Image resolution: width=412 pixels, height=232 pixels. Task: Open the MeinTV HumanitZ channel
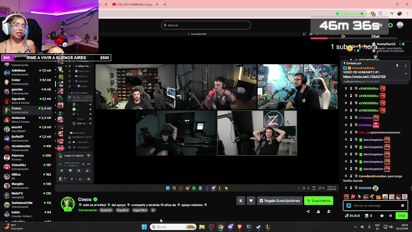click(x=28, y=195)
